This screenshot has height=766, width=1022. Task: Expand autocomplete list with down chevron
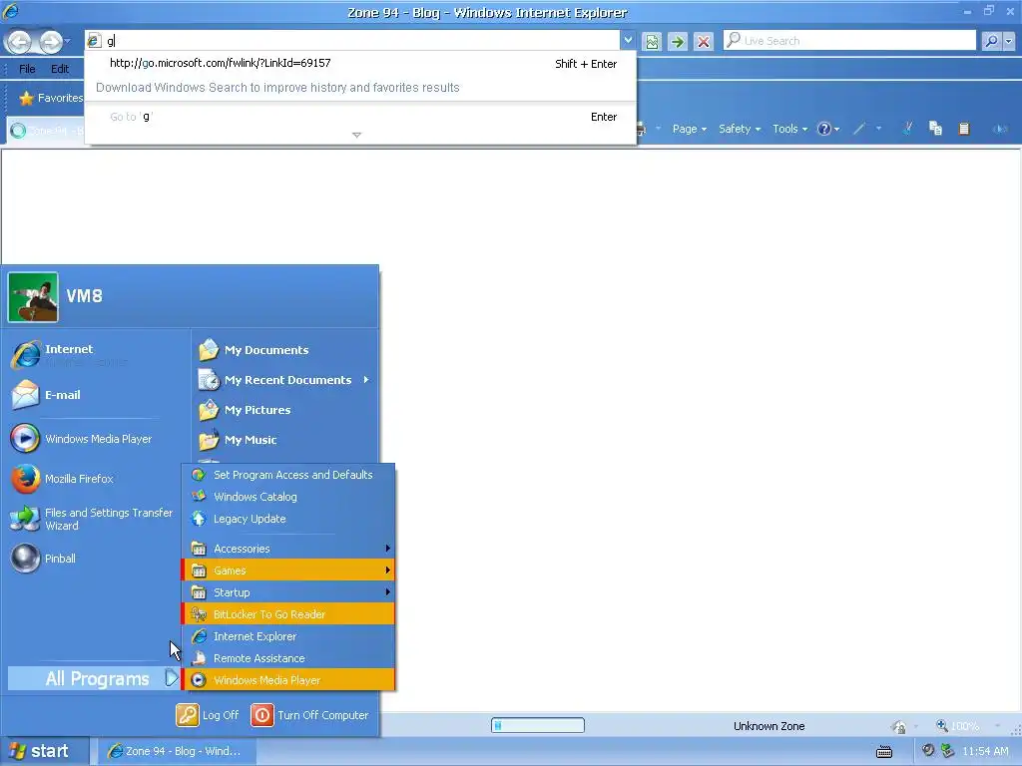(x=356, y=135)
